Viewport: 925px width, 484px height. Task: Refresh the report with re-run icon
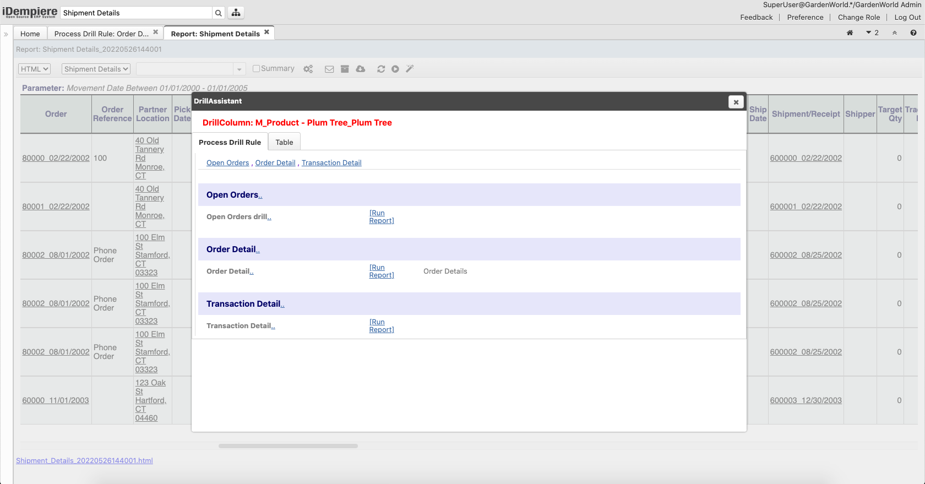click(x=380, y=69)
